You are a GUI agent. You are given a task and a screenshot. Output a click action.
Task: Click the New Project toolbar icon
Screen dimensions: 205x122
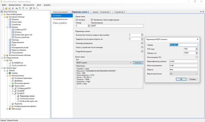point(3,8)
